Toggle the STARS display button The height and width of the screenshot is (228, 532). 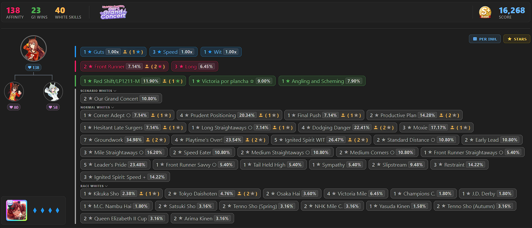(x=517, y=39)
